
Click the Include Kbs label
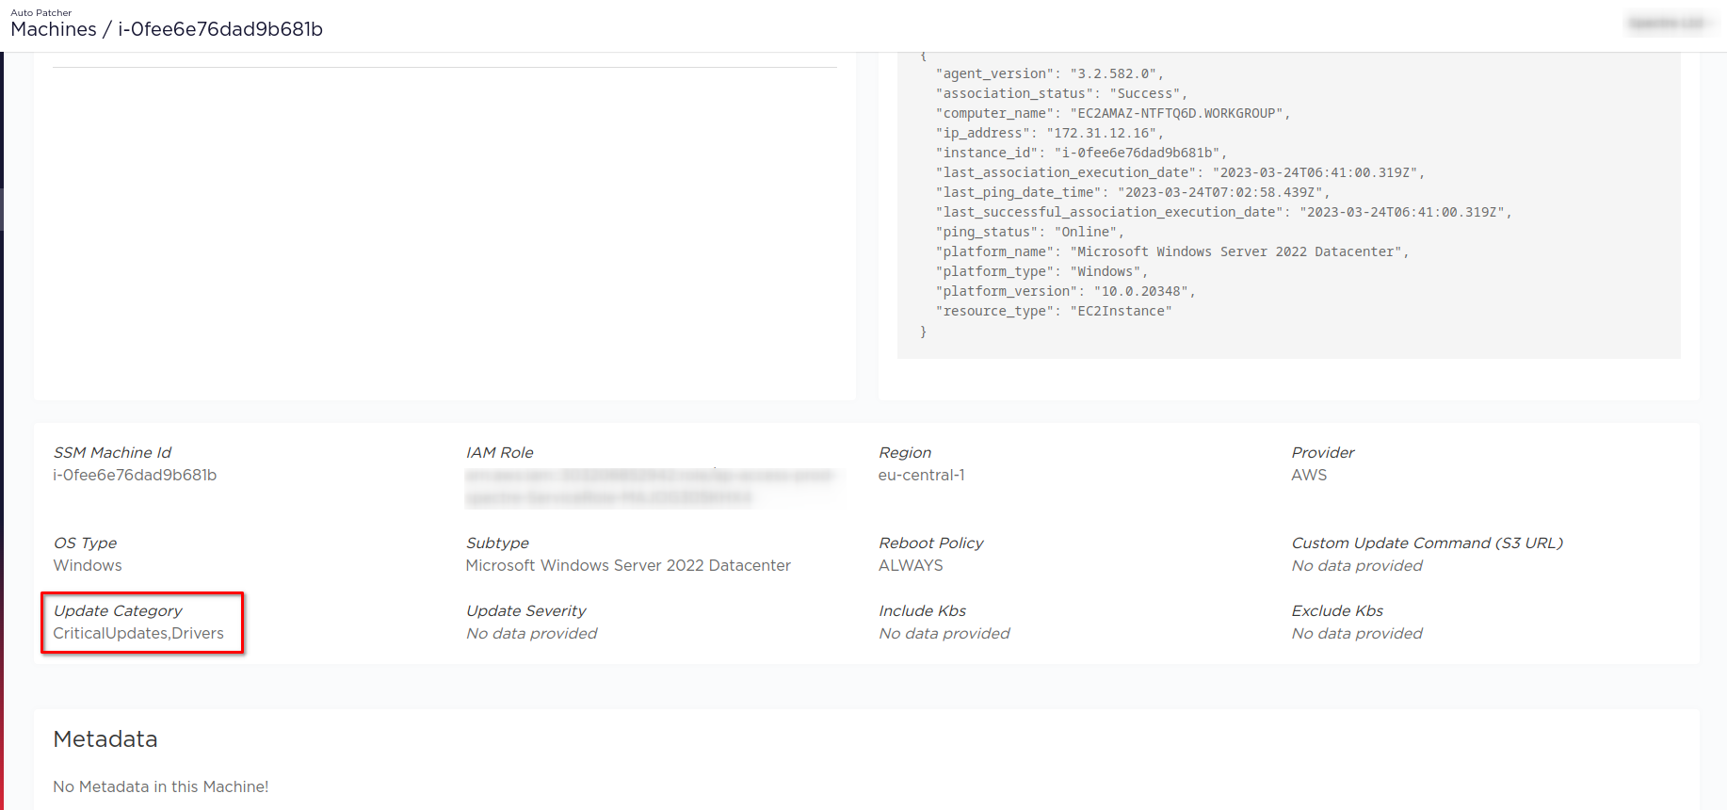point(922,610)
